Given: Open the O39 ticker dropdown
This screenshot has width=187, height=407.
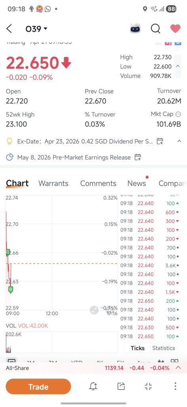Looking at the screenshot, I should (x=36, y=29).
